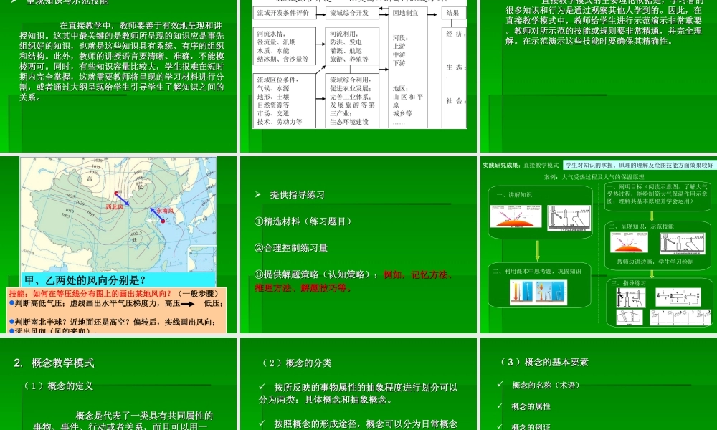Click the 流域开发条件评价 box in flowchart
717x430 pixels.
coord(284,13)
